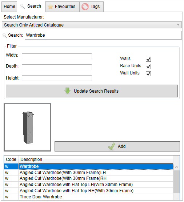Switch to the Home tab
184x202 pixels.
[9, 7]
